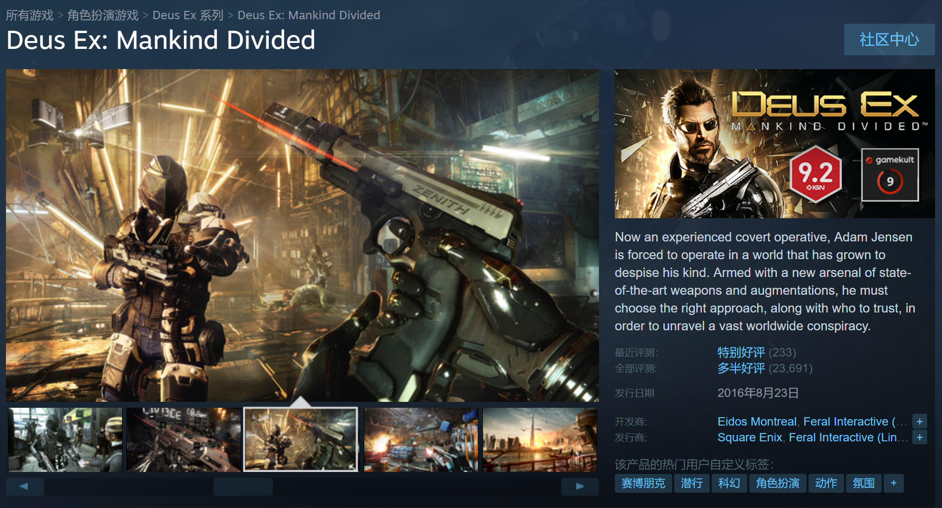Open the 社区中心 community hub button

point(889,39)
